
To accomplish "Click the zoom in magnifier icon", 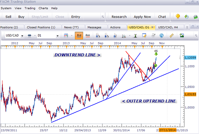I will (98, 35).
